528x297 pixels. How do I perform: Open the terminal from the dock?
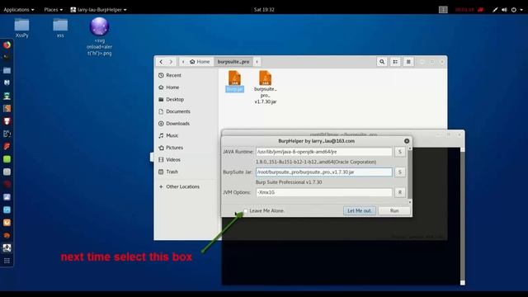coord(7,57)
